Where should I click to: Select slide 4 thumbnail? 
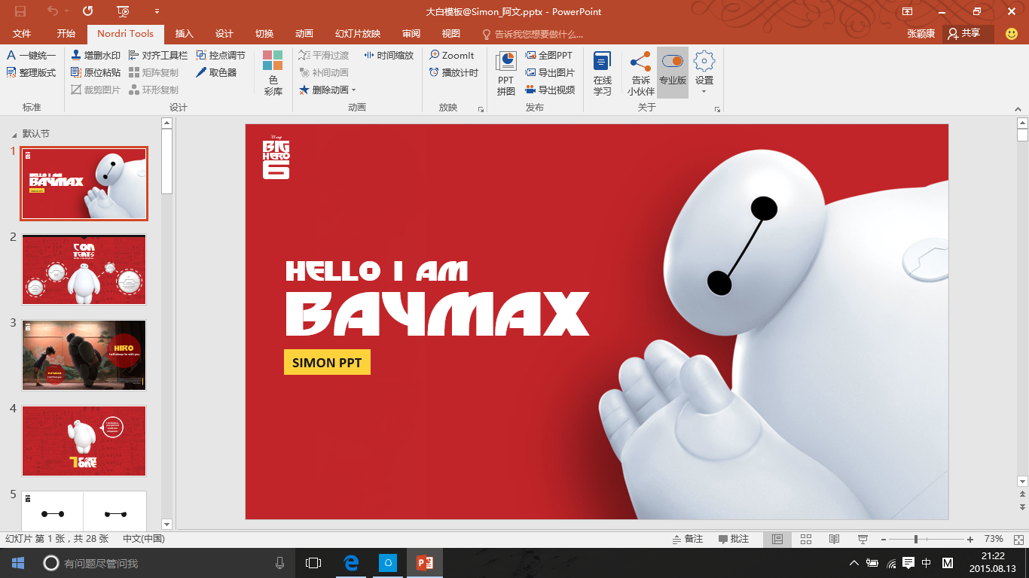(x=84, y=441)
